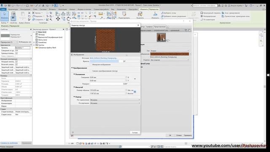
Task: Toggle Link texture transforms checkbox
Action: point(91,71)
